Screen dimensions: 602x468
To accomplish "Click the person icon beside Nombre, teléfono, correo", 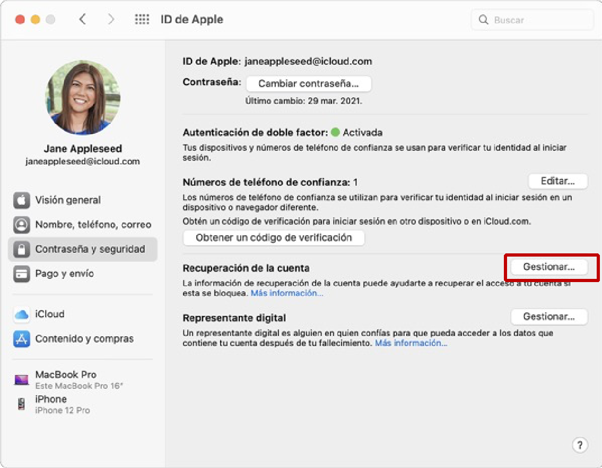I will click(22, 225).
